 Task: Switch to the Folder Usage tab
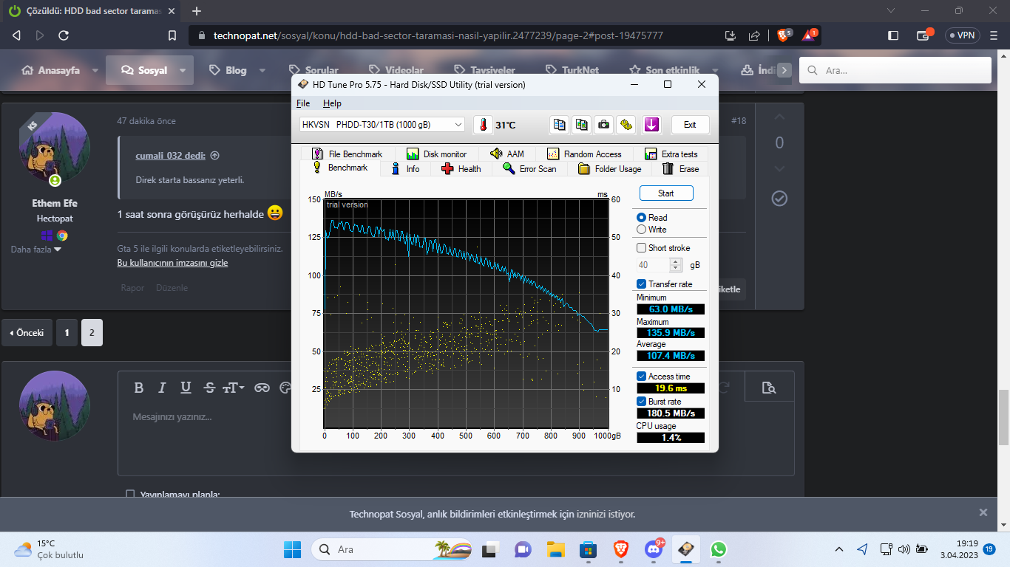pos(610,169)
